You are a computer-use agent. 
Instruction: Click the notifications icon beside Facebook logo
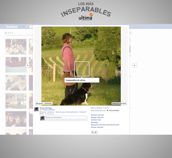(27, 27)
